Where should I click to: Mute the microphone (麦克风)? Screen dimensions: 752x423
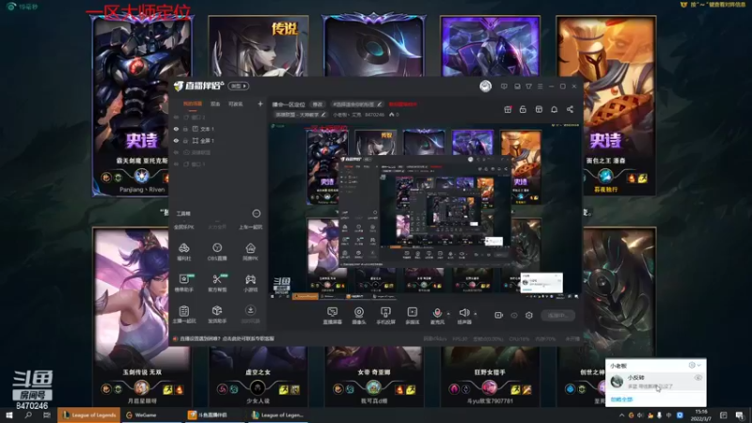click(437, 313)
